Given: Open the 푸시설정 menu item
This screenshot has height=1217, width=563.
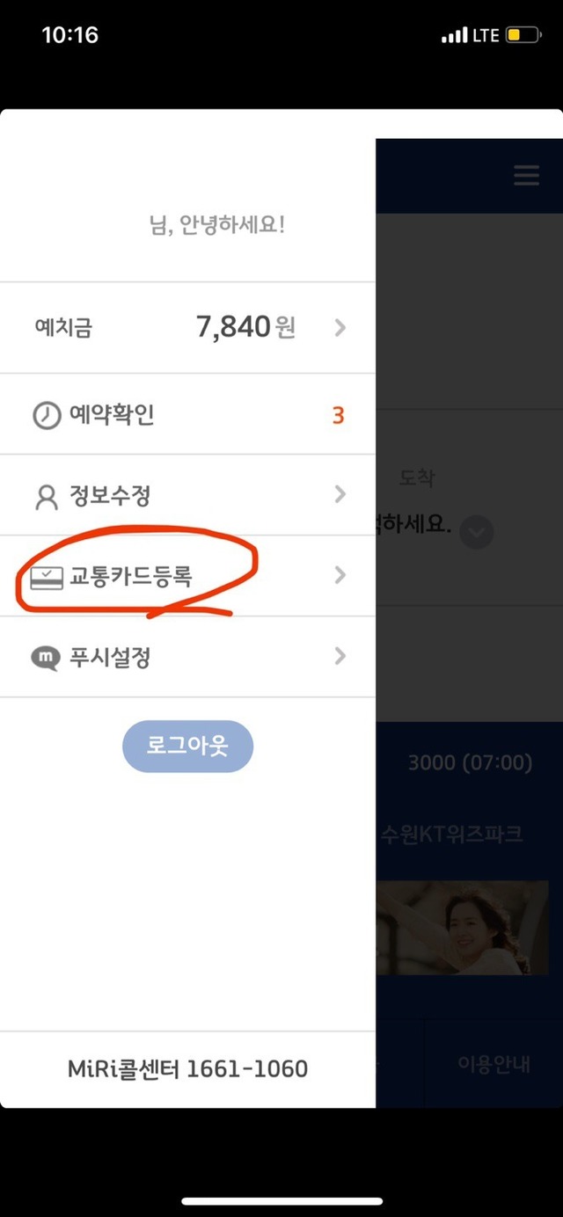Looking at the screenshot, I should point(187,657).
